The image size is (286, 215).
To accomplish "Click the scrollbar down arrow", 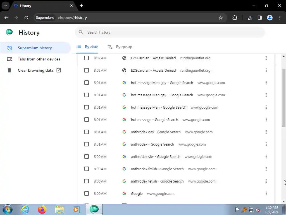I will (283, 202).
